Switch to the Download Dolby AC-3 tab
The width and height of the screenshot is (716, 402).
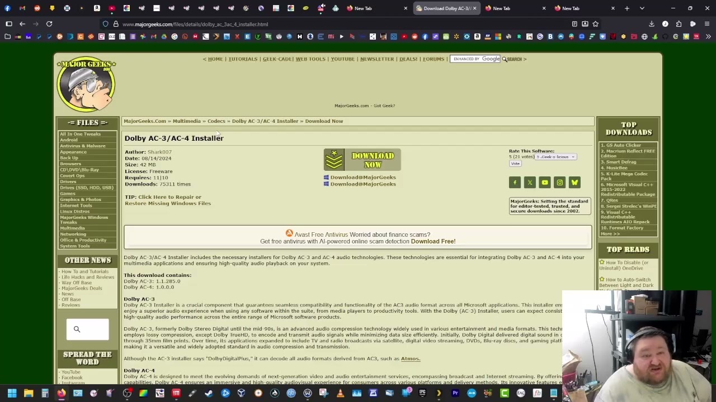tap(446, 8)
